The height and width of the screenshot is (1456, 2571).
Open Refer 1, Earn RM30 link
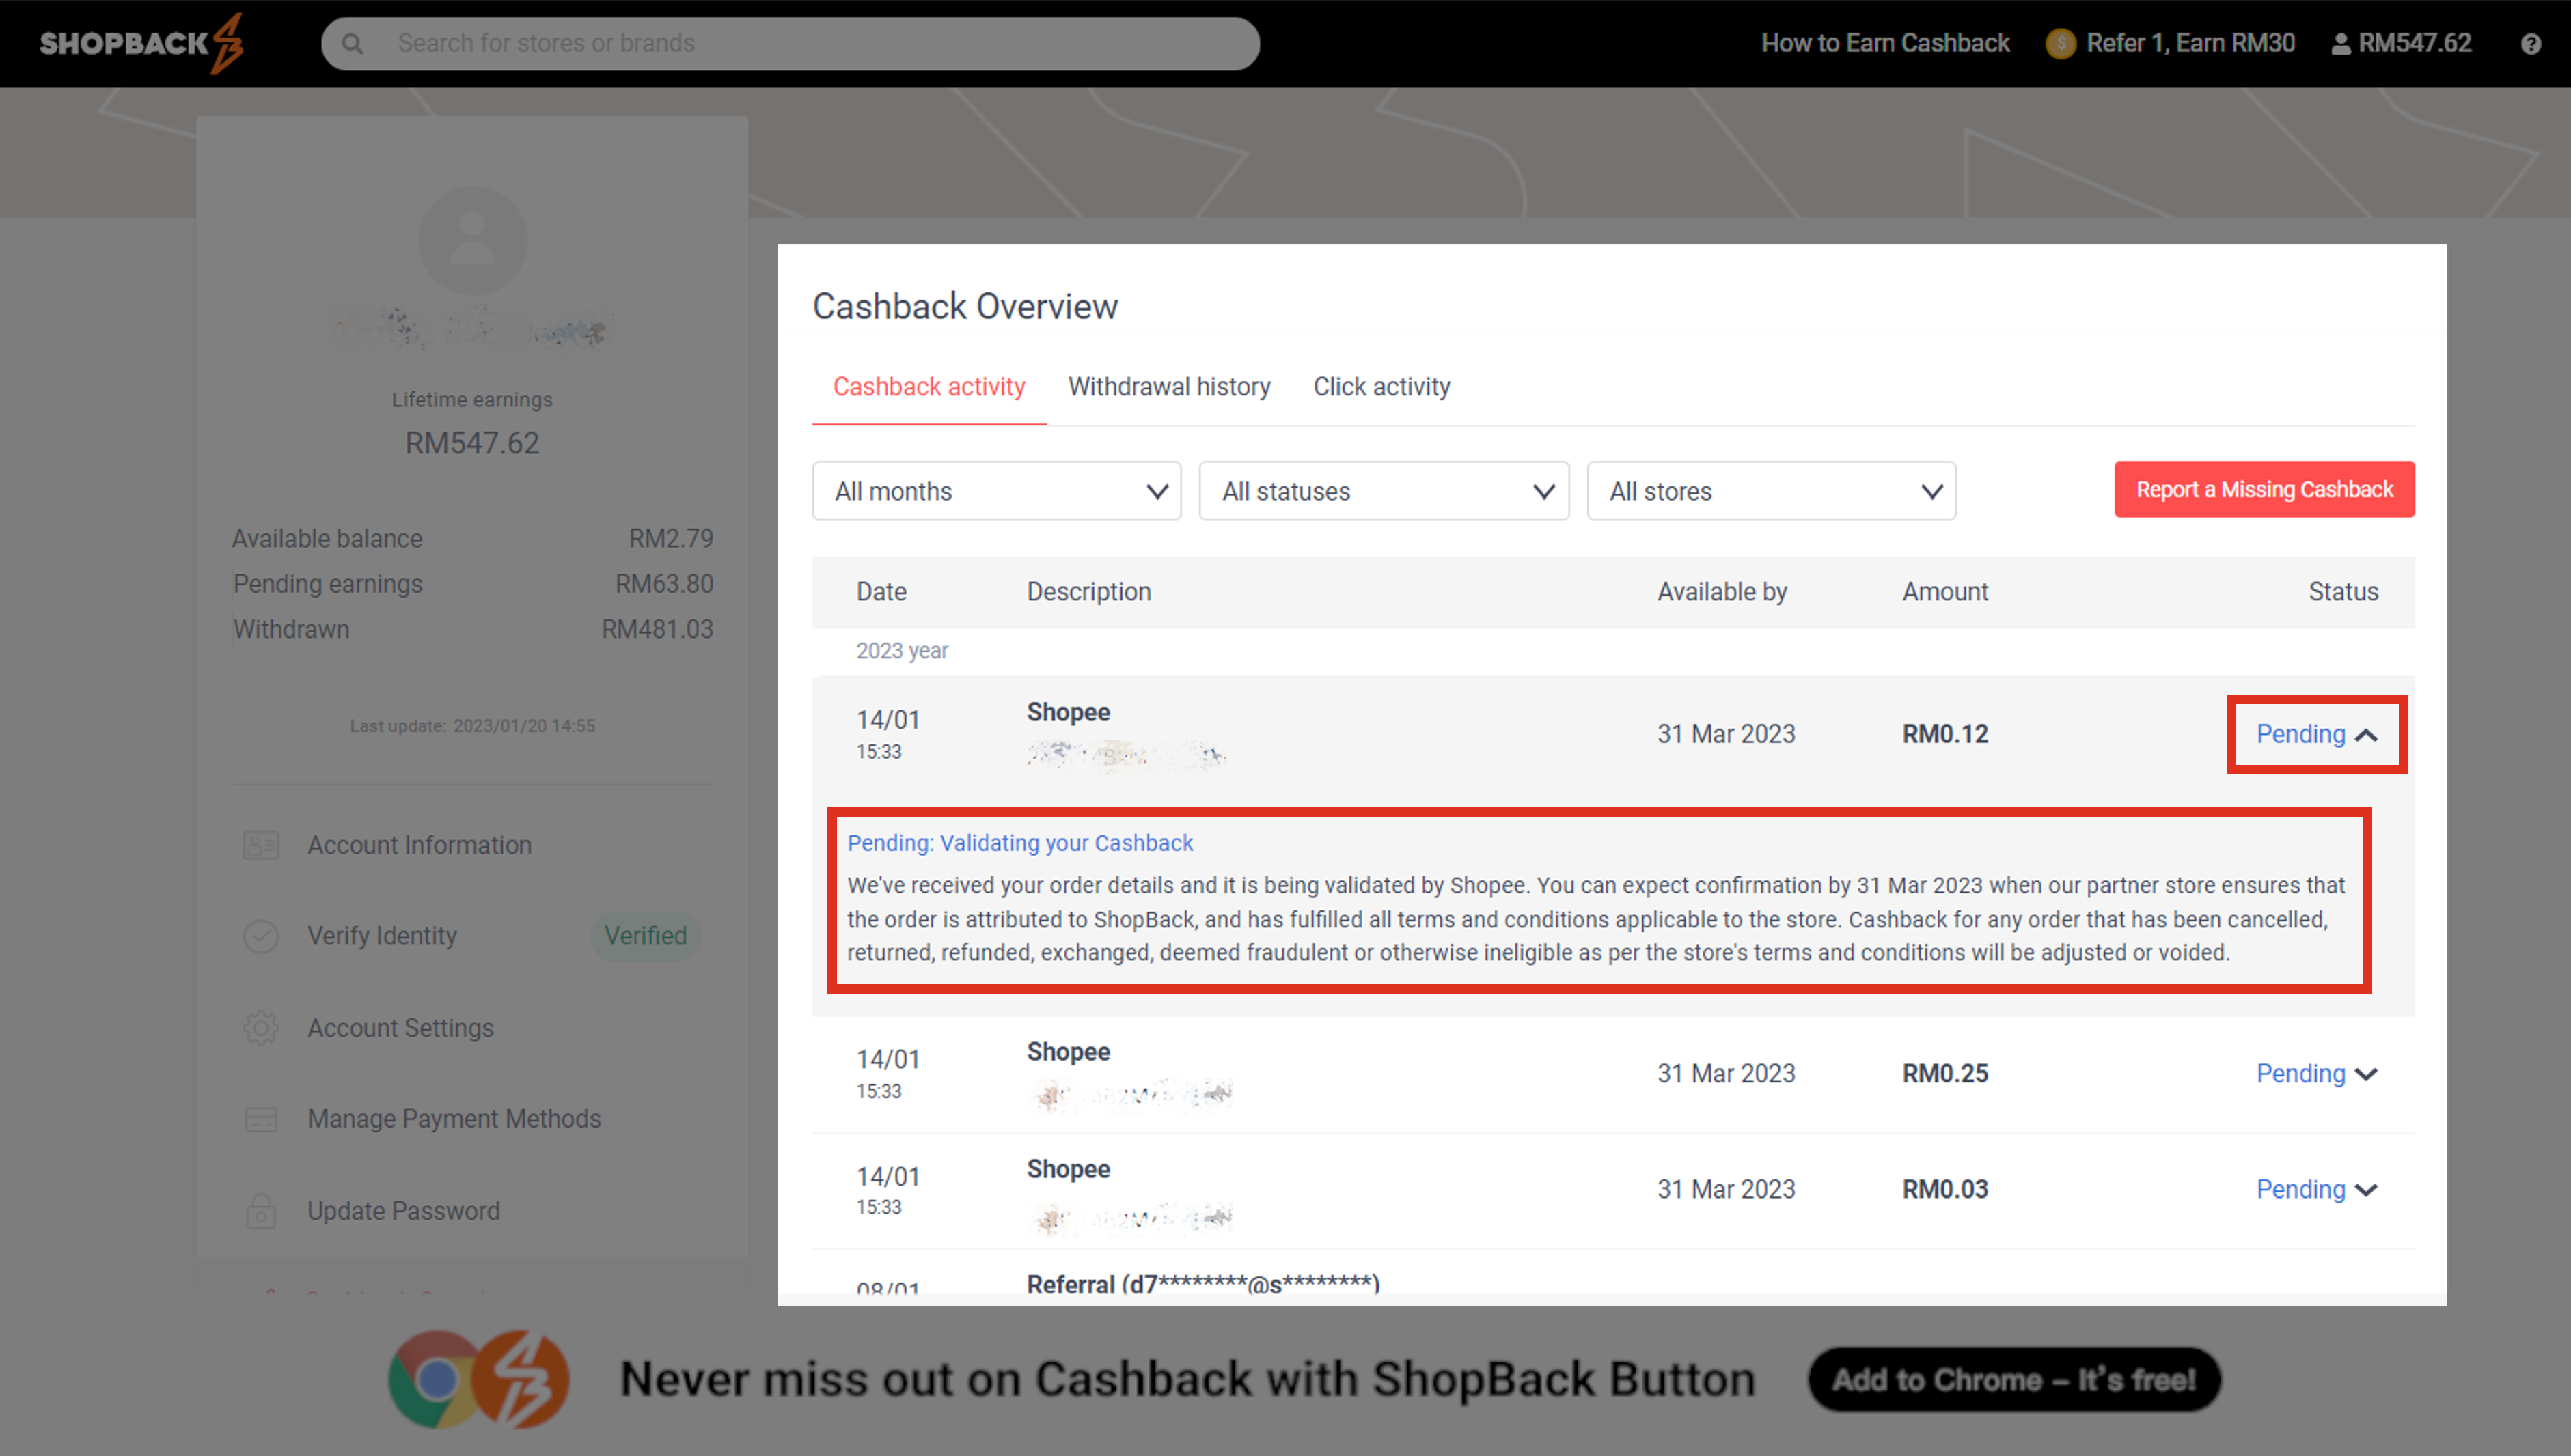coord(2190,43)
